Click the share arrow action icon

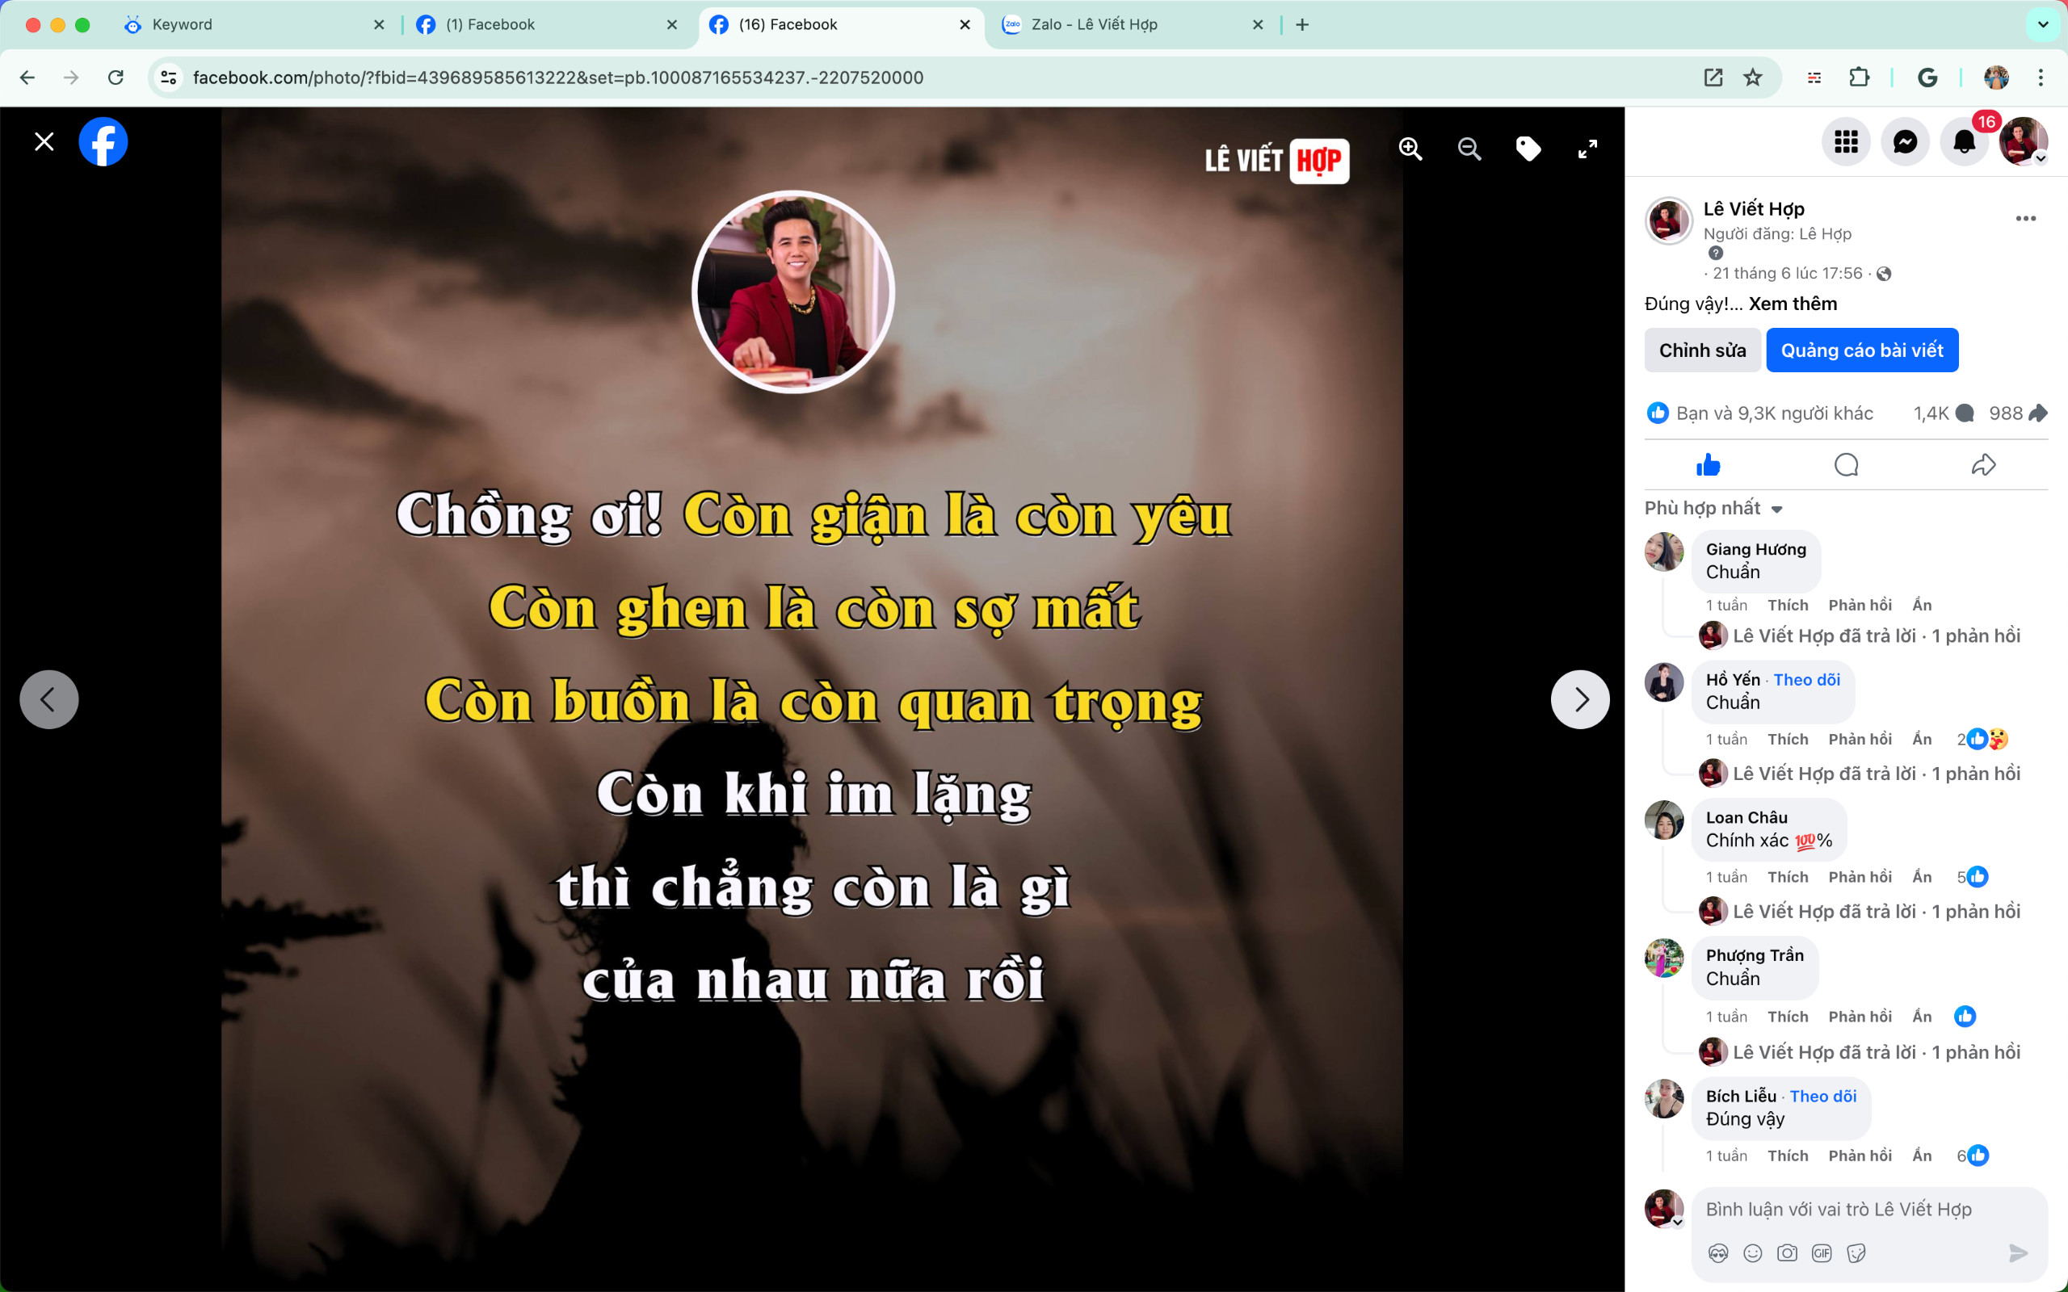[1983, 465]
